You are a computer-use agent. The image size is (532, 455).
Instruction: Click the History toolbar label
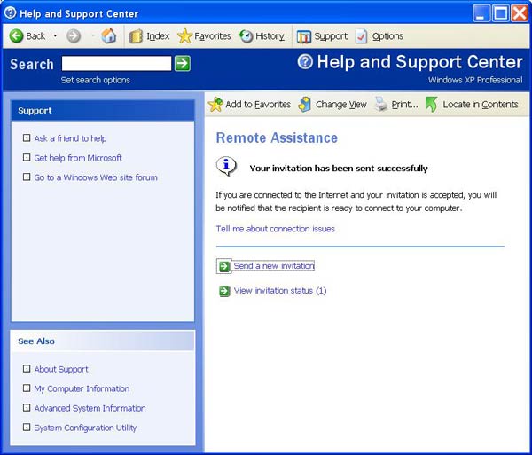(x=270, y=36)
